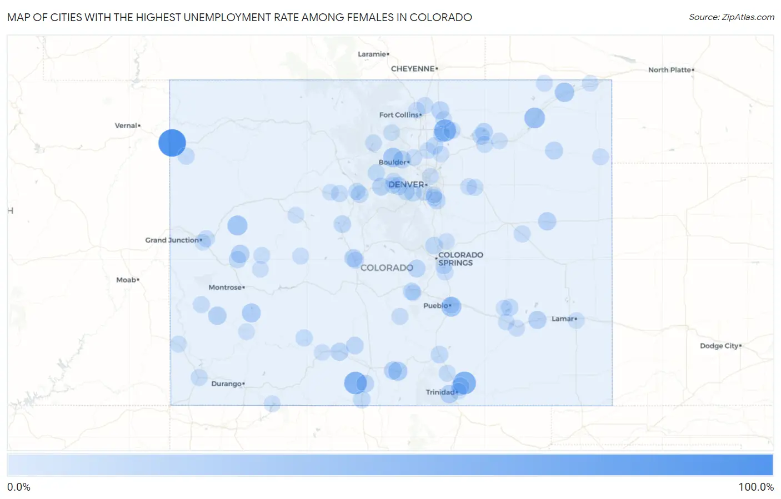Select the Boulder city label

(x=393, y=162)
